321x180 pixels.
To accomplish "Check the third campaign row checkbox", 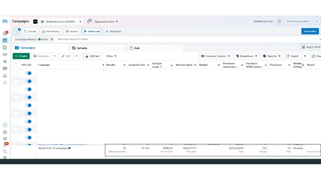I will 16,89.
